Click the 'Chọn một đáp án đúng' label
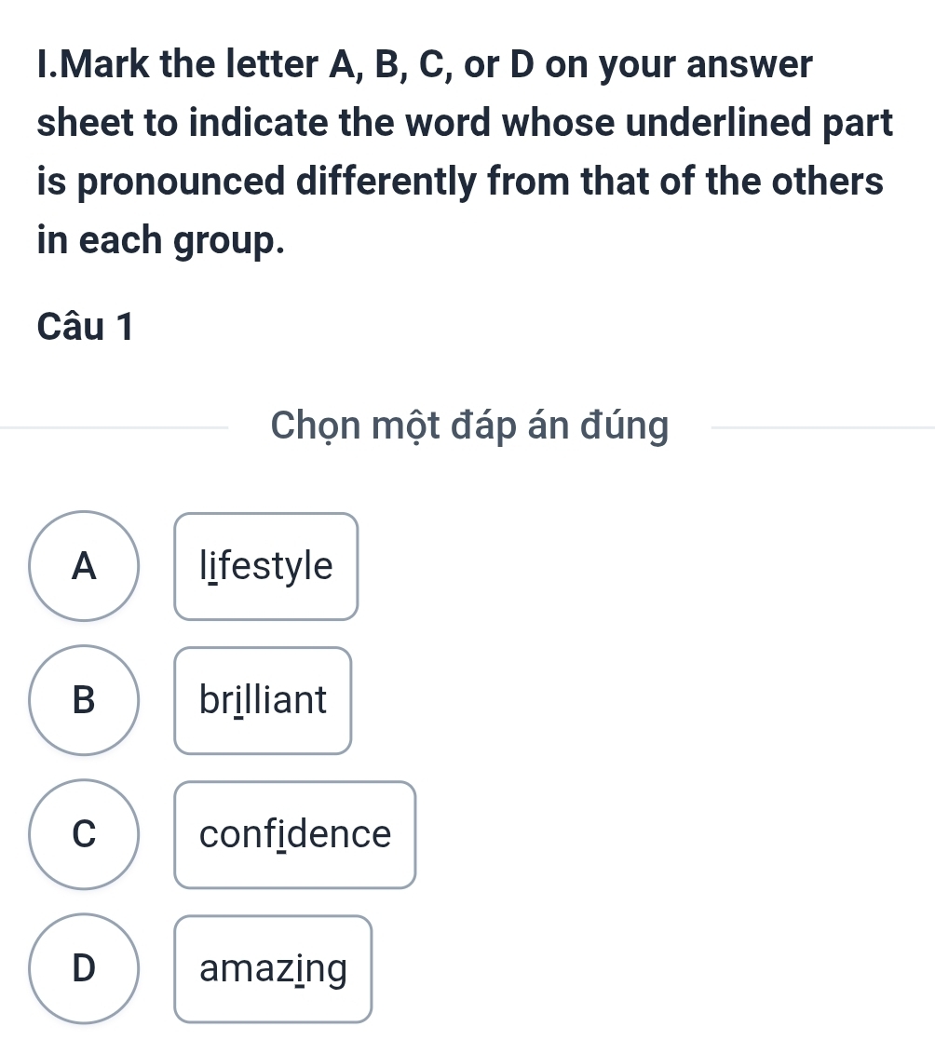This screenshot has width=935, height=1040. [468, 426]
